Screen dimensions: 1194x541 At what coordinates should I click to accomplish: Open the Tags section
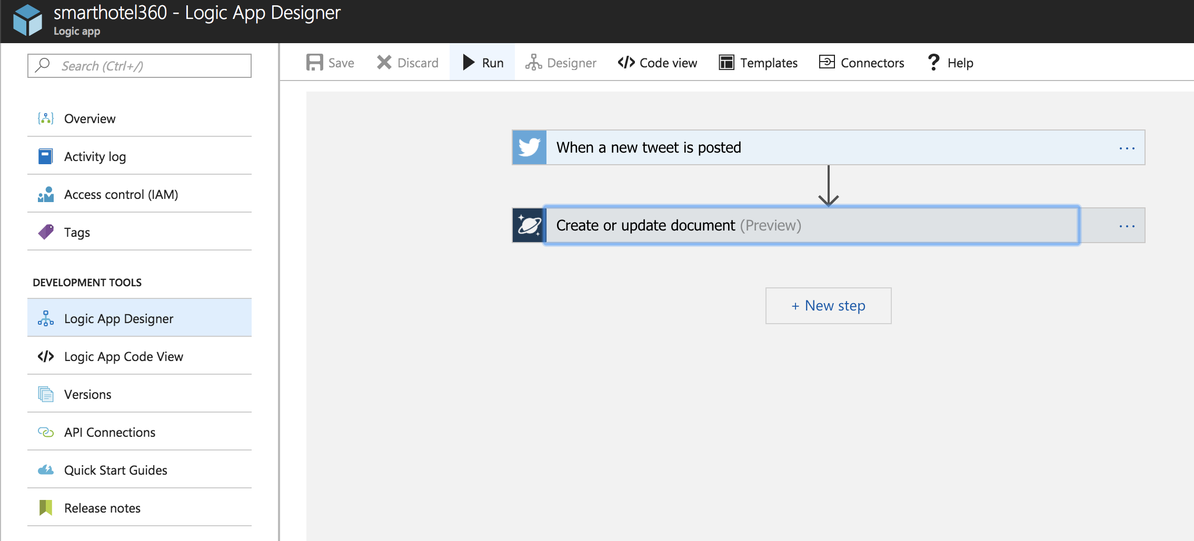(140, 232)
